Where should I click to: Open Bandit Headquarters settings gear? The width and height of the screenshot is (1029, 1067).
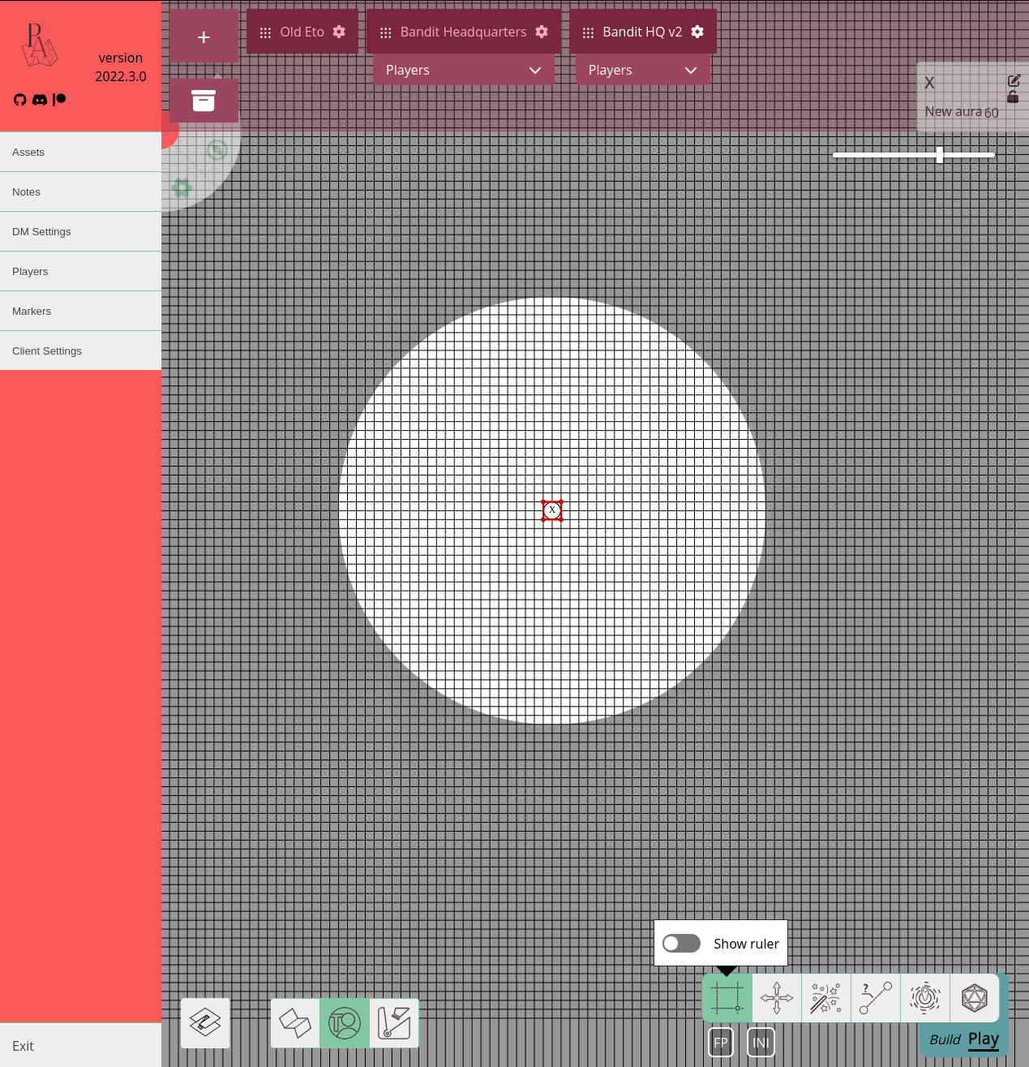(542, 32)
